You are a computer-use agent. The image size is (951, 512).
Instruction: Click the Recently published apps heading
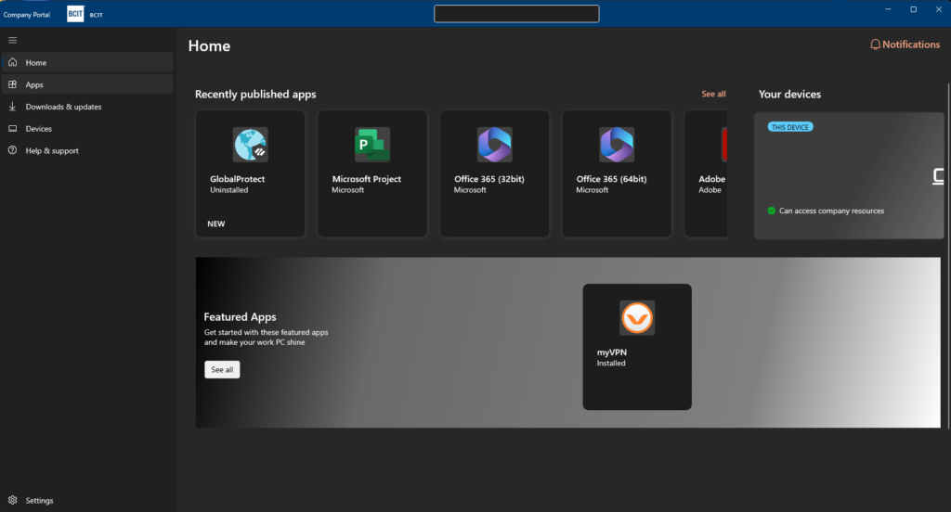(x=255, y=94)
